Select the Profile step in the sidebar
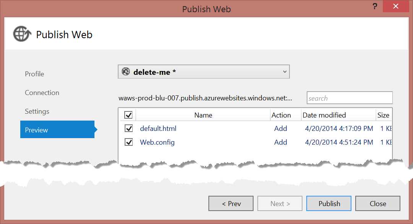 [x=34, y=74]
